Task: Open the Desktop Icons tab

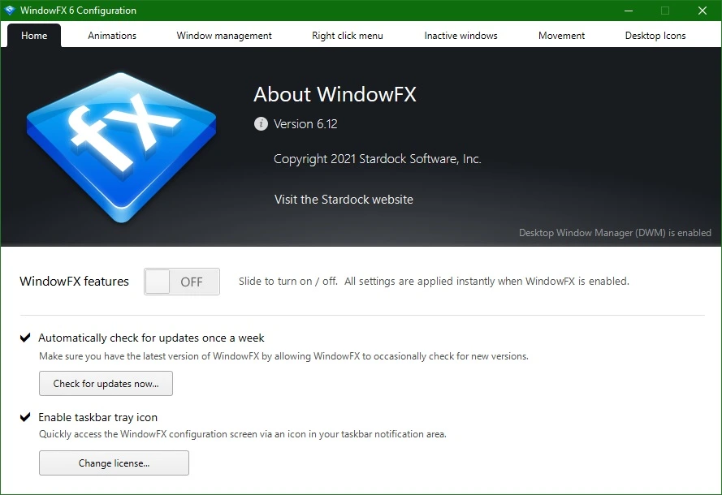Action: 655,36
